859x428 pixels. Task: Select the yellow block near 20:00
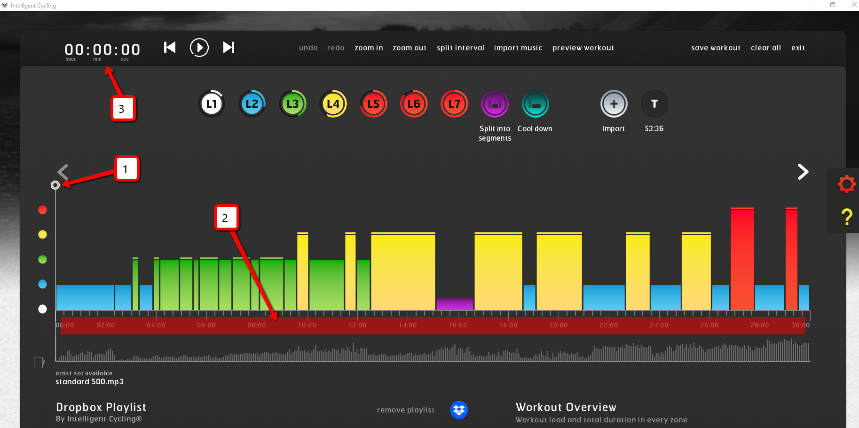point(560,271)
